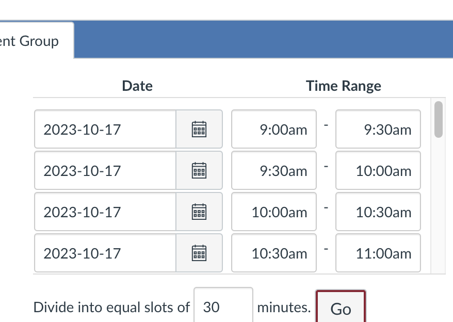Open the calendar picker for the fourth date row
The image size is (453, 322).
[199, 253]
